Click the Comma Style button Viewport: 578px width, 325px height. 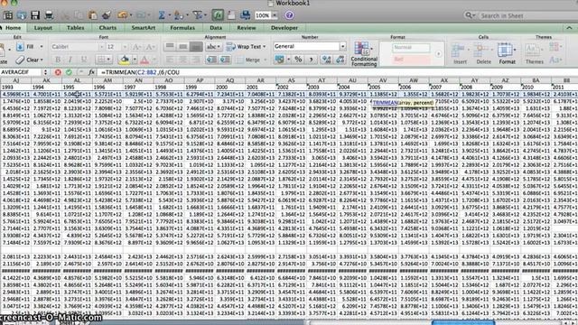coord(311,60)
